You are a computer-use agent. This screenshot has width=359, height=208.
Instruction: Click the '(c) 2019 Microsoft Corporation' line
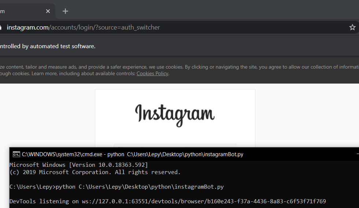[95, 172]
